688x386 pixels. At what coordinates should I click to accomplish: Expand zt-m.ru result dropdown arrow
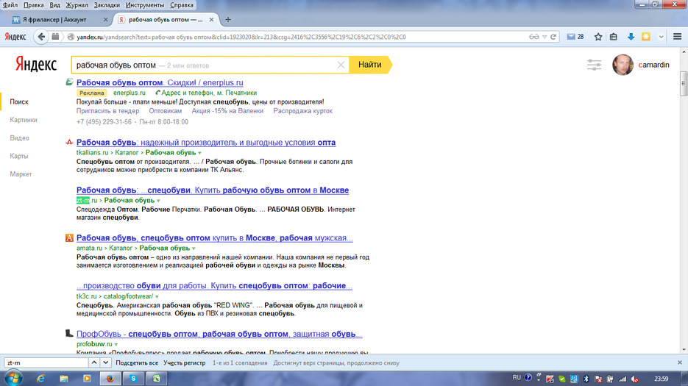point(158,201)
